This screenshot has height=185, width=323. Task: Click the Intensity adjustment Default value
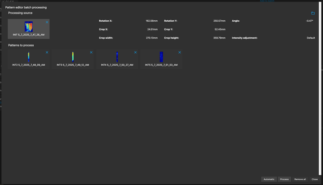tap(311, 38)
